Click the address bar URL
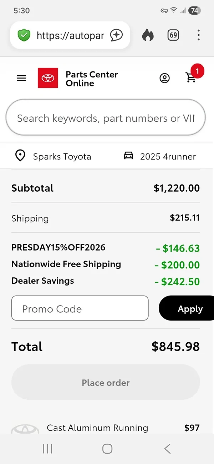 point(70,35)
